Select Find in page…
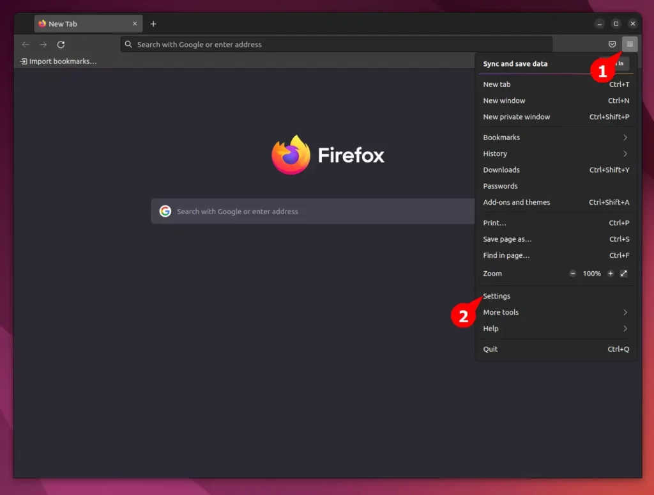654x495 pixels. 556,256
